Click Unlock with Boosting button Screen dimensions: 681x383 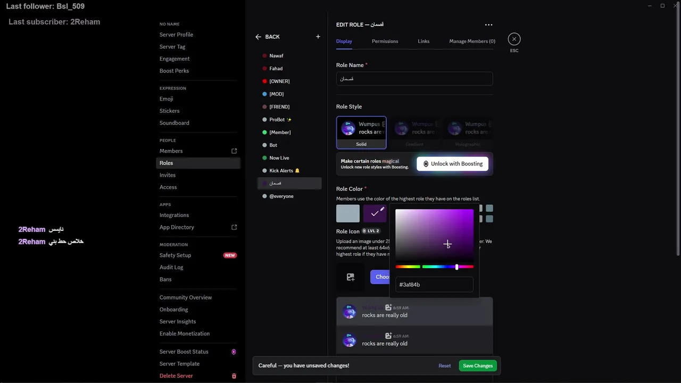(x=452, y=164)
